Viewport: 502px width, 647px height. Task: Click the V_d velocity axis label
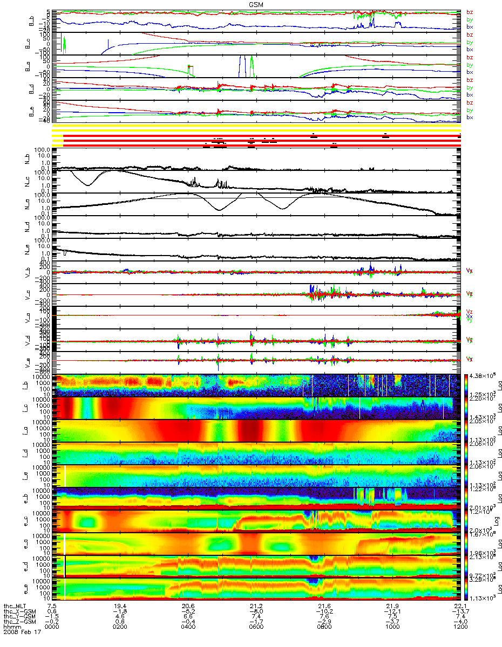click(28, 341)
